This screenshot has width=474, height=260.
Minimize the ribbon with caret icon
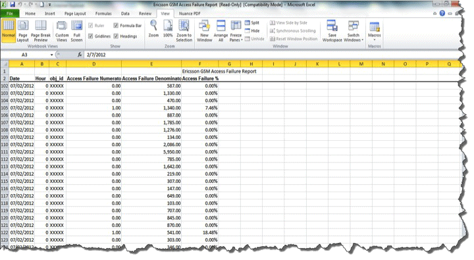pos(435,13)
